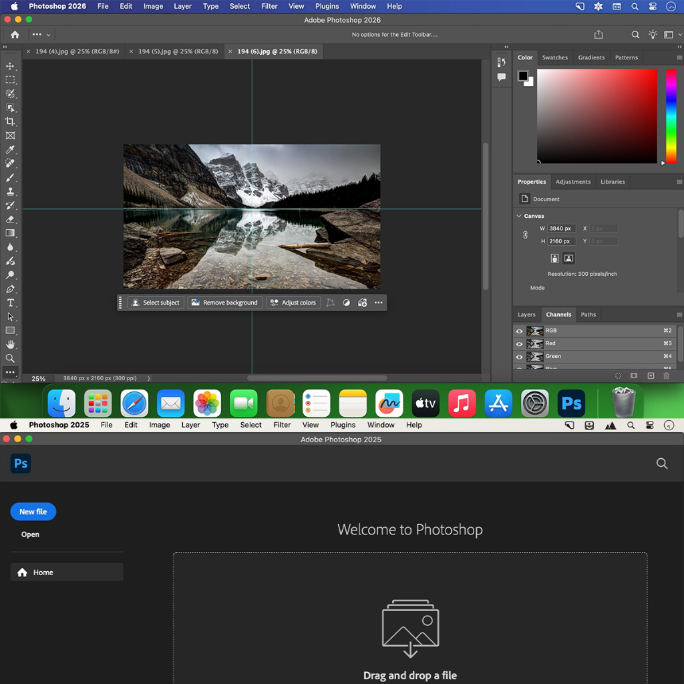
Task: Select the Brush tool
Action: [x=10, y=177]
